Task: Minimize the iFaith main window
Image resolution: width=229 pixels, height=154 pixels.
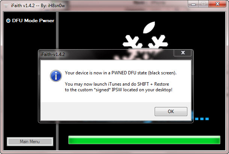Action: tap(193, 4)
